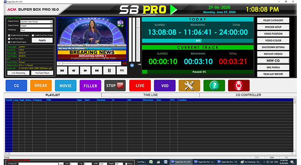Toggle Auto Start Output checkbox
This screenshot has height=165, width=301.
(x=9, y=39)
